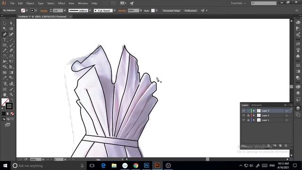
Task: Open the Help menu
Action: [94, 3]
